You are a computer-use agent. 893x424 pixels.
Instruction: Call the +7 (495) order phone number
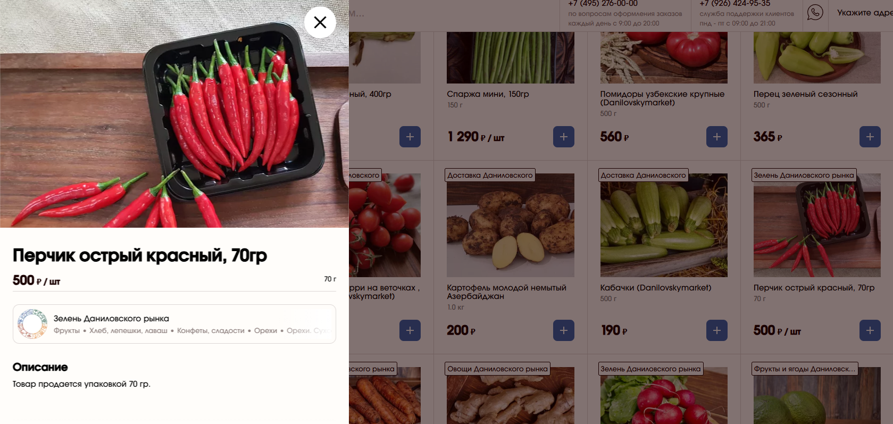coord(603,4)
